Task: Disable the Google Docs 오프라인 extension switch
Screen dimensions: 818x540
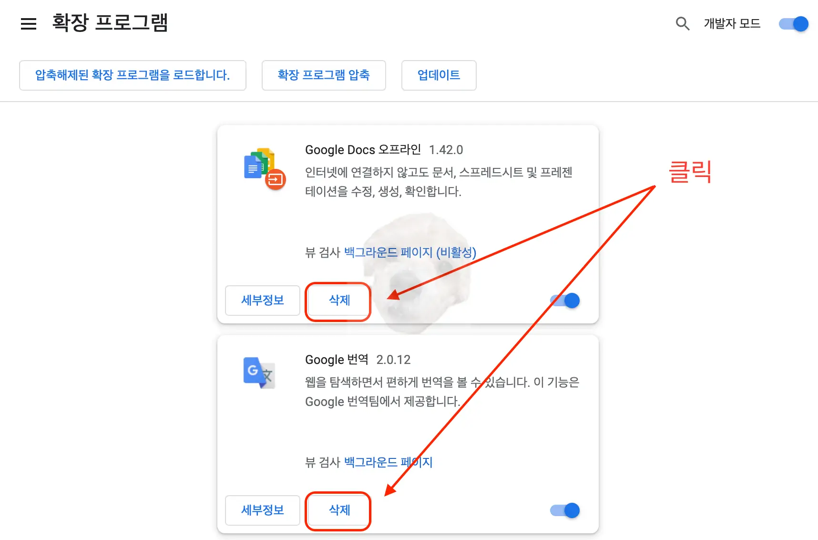Action: coord(564,301)
